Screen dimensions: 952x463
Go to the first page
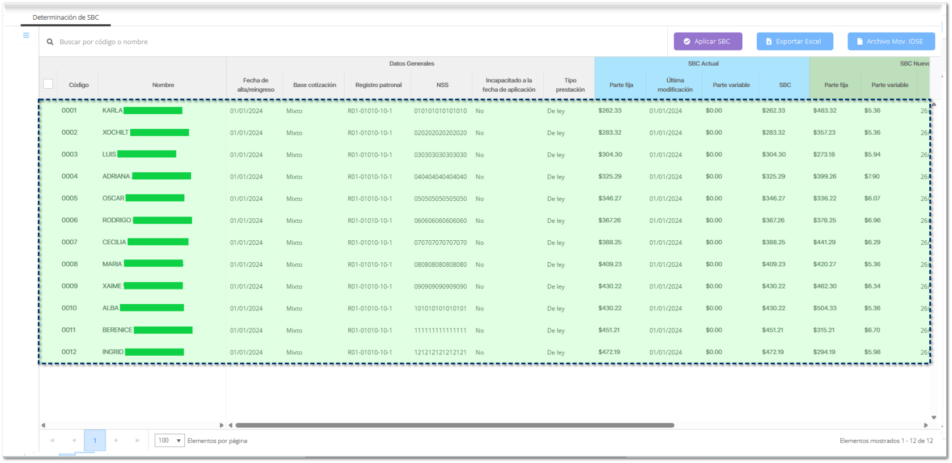point(52,440)
